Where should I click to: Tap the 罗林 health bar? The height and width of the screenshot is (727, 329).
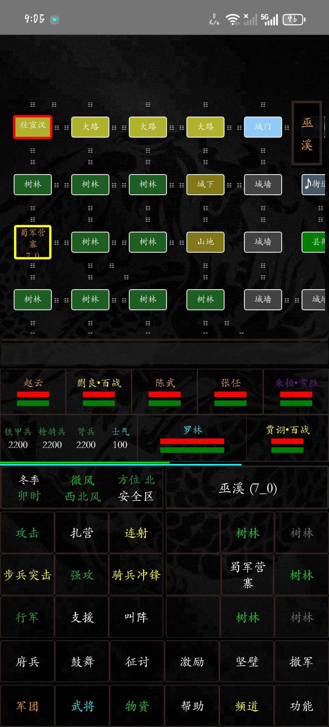pyautogui.click(x=192, y=445)
